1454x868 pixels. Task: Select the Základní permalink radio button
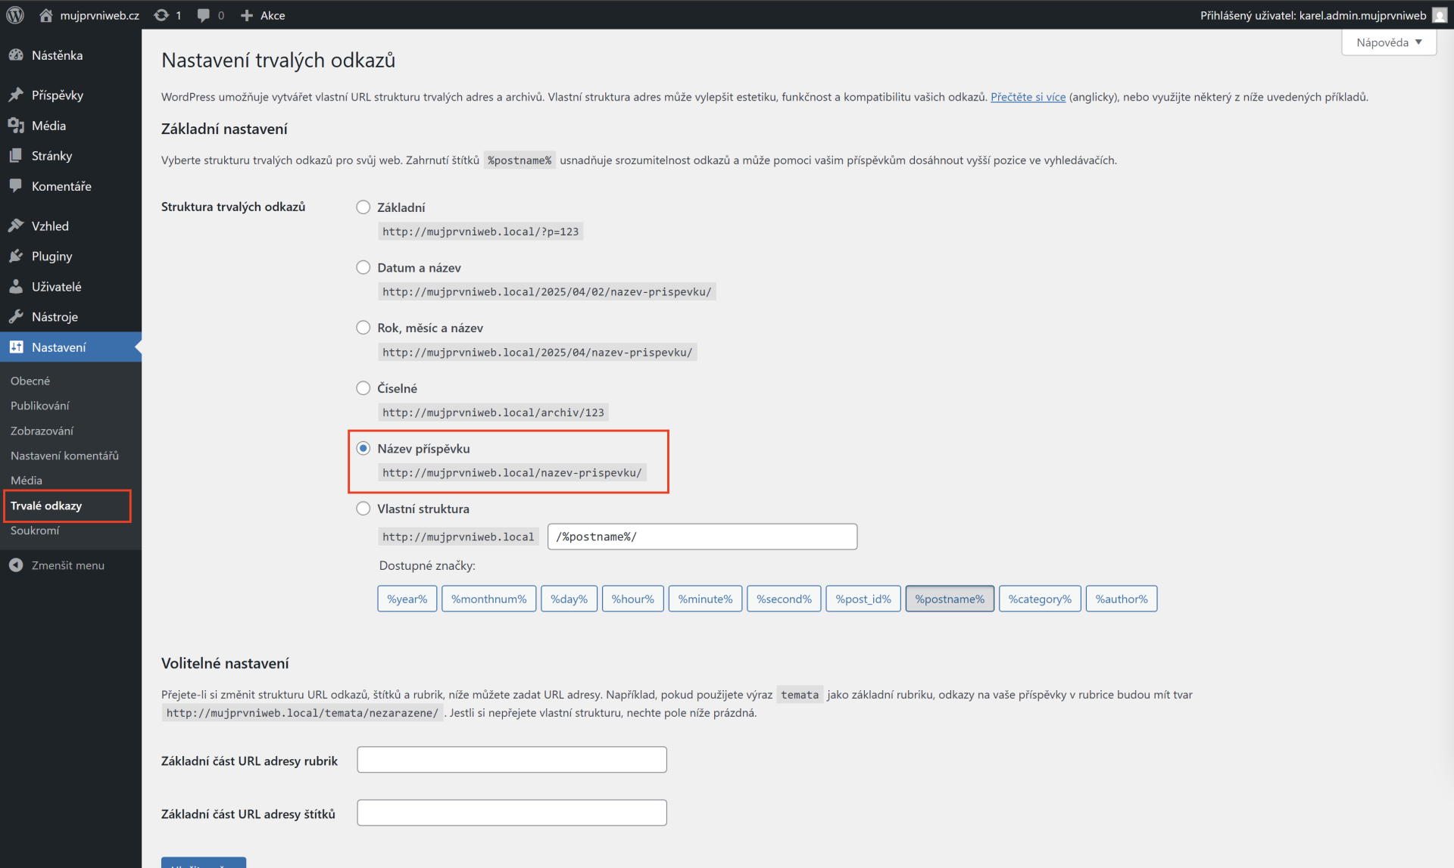click(x=363, y=207)
